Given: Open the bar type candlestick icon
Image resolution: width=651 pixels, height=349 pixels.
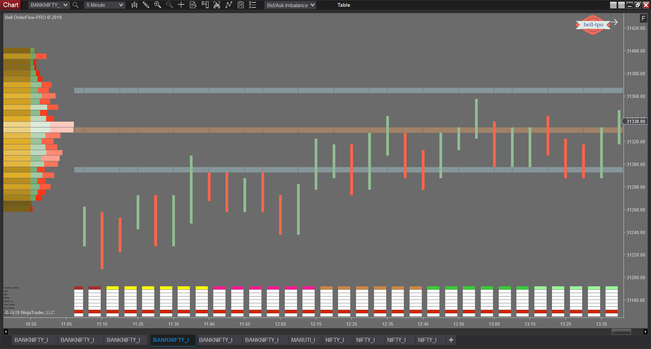Looking at the screenshot, I should pyautogui.click(x=135, y=5).
